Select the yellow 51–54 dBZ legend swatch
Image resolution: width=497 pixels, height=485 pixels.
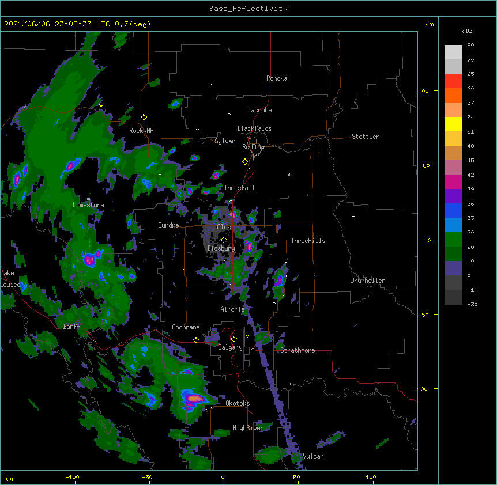pyautogui.click(x=453, y=124)
